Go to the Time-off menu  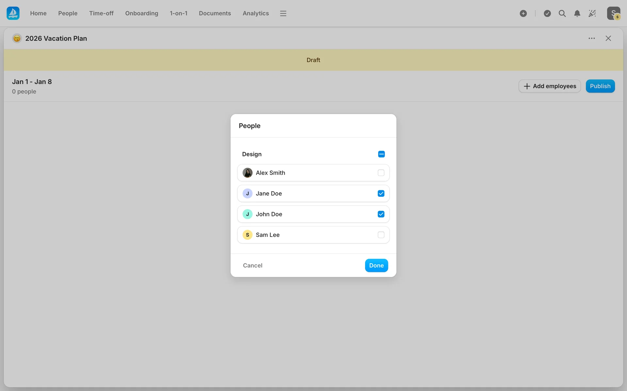tap(101, 13)
